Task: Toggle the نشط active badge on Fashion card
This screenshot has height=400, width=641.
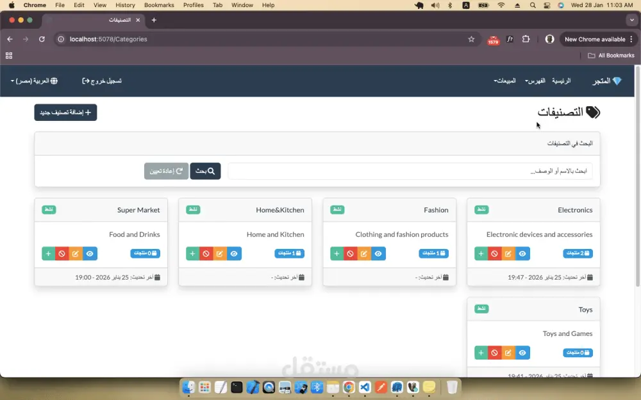Action: (x=337, y=209)
